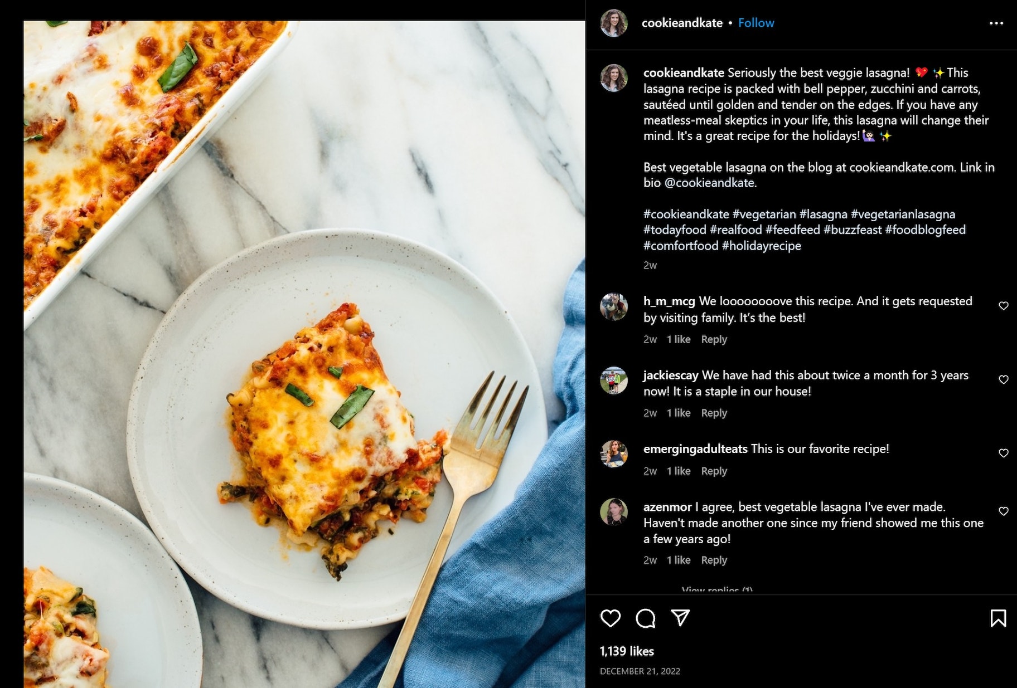Reply to jackiescay's comment
This screenshot has width=1017, height=688.
coord(714,413)
